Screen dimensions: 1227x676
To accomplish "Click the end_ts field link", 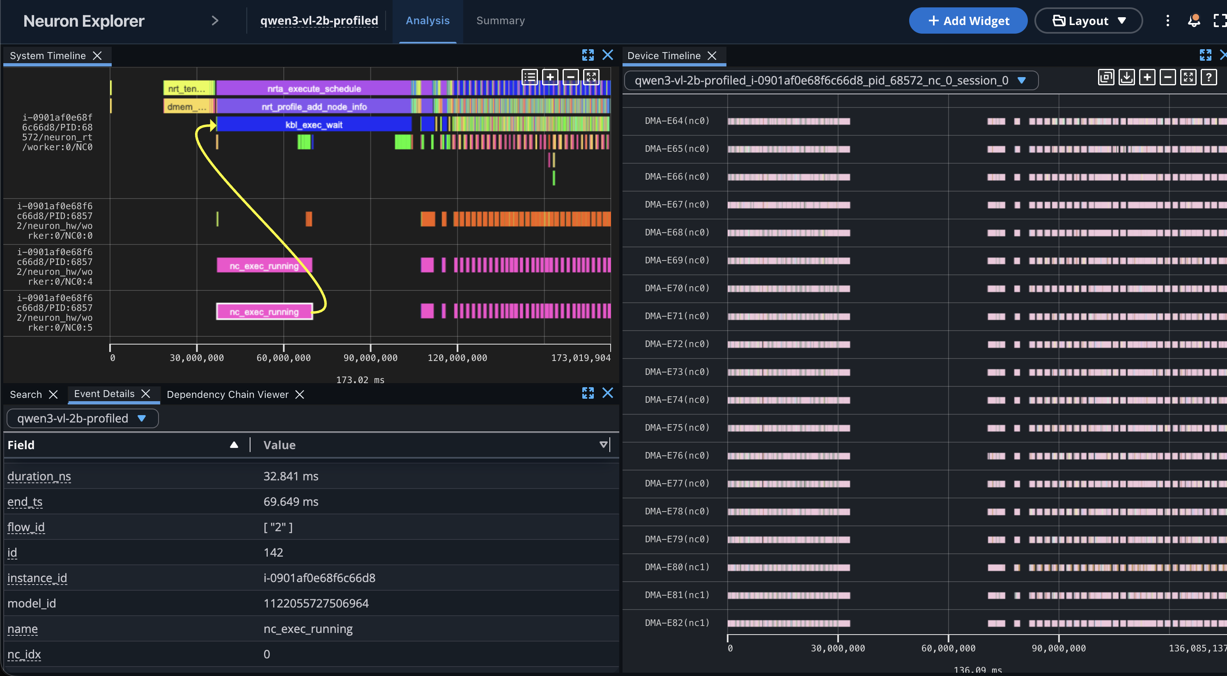I will [x=25, y=501].
